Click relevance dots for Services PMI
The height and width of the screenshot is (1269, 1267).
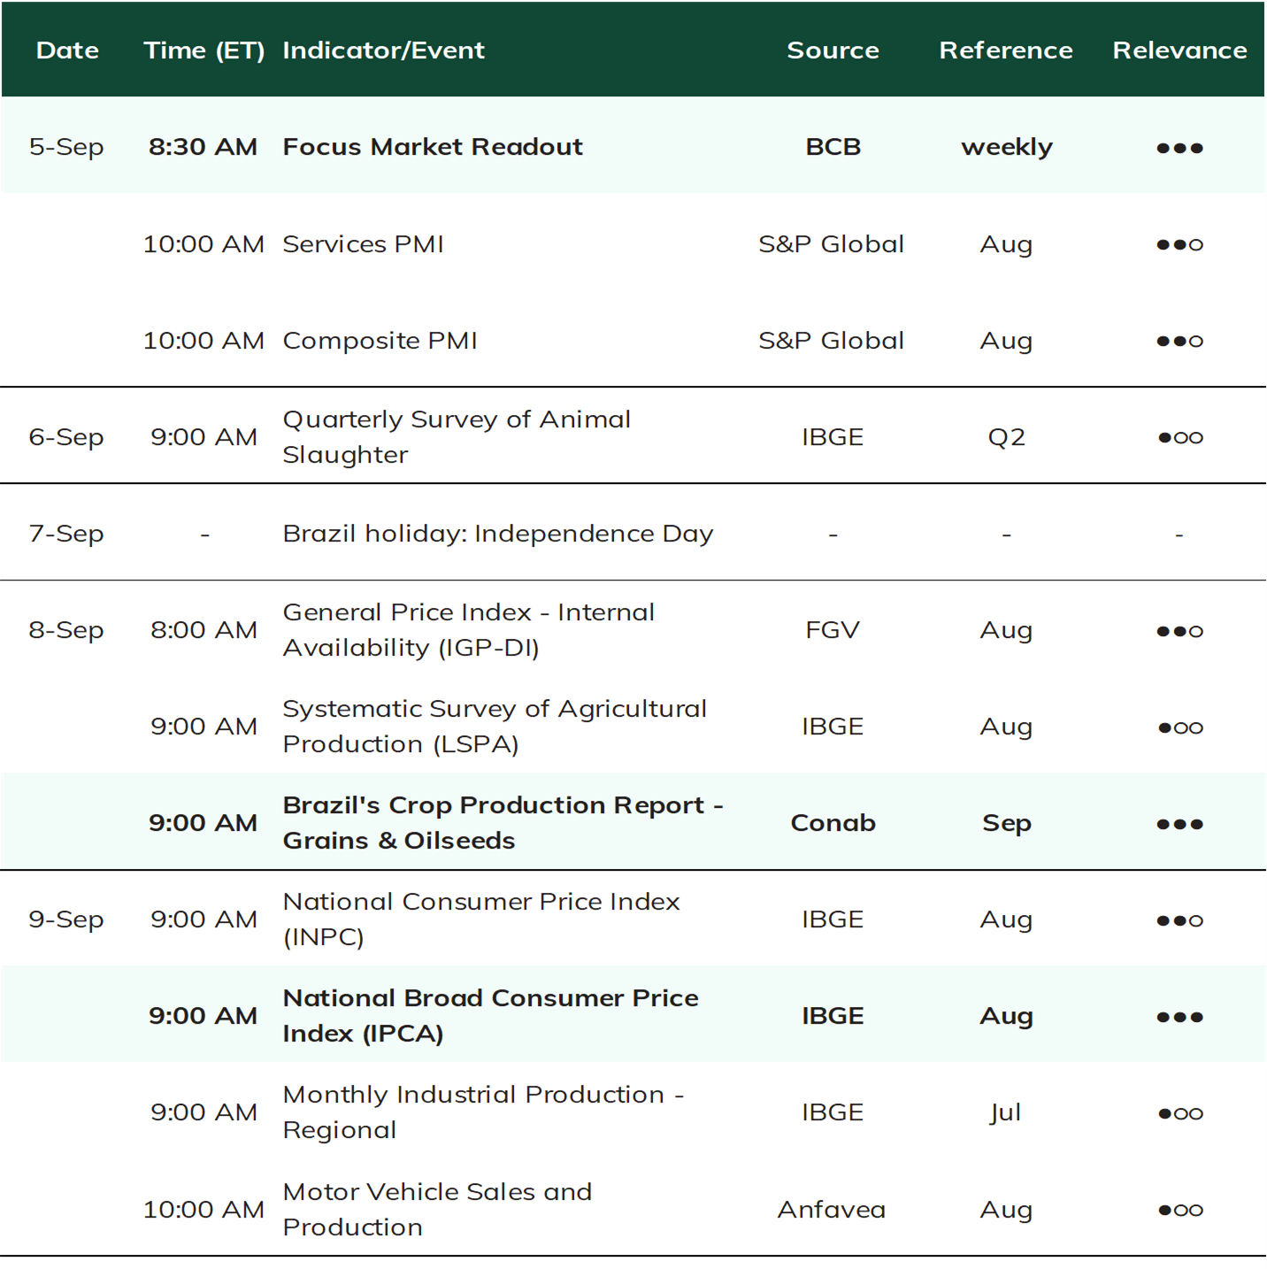point(1179,244)
